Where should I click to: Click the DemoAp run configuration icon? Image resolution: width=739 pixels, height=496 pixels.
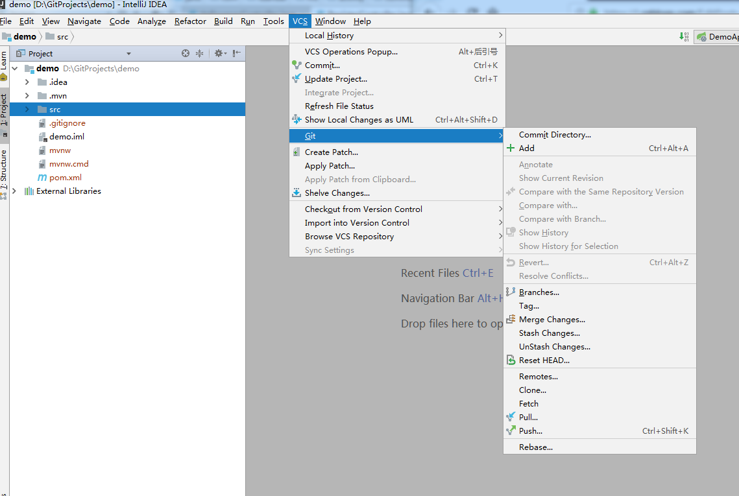(x=701, y=37)
